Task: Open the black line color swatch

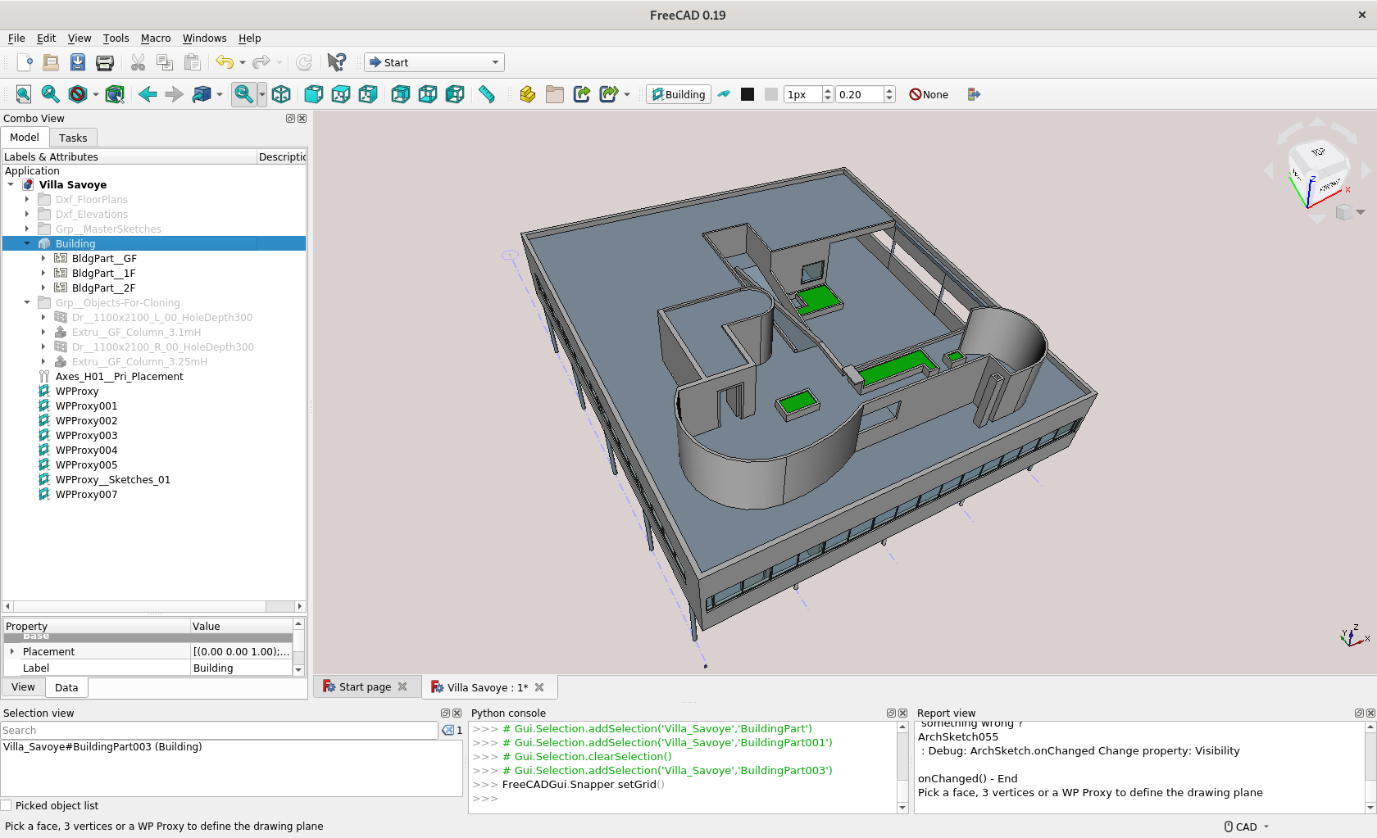Action: 748,94
